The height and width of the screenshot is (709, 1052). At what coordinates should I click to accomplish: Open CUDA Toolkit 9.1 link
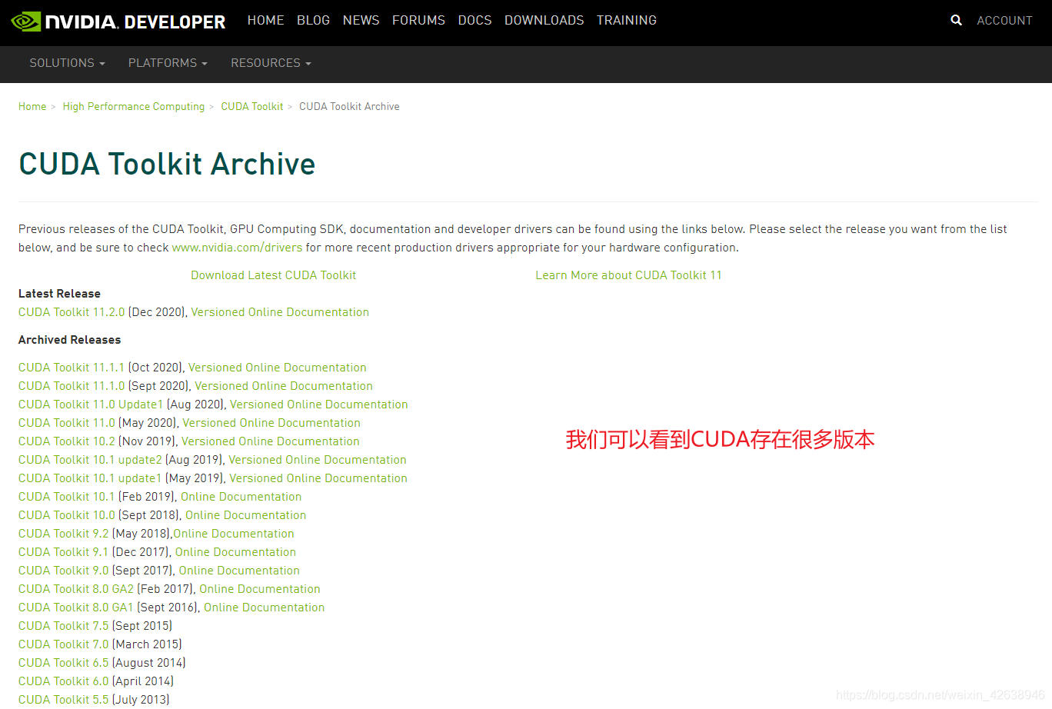point(64,552)
